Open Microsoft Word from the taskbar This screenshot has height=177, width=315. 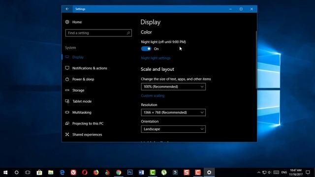pyautogui.click(x=141, y=173)
